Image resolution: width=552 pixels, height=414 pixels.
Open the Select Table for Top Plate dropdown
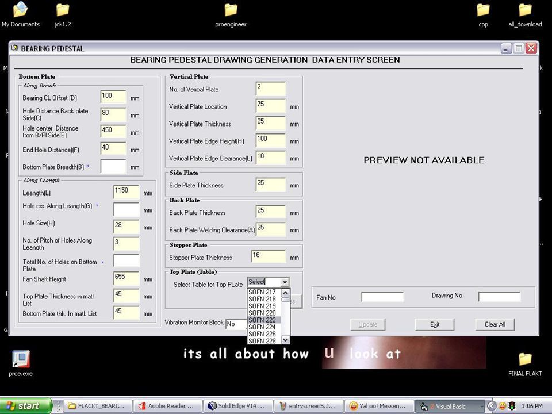(x=285, y=282)
